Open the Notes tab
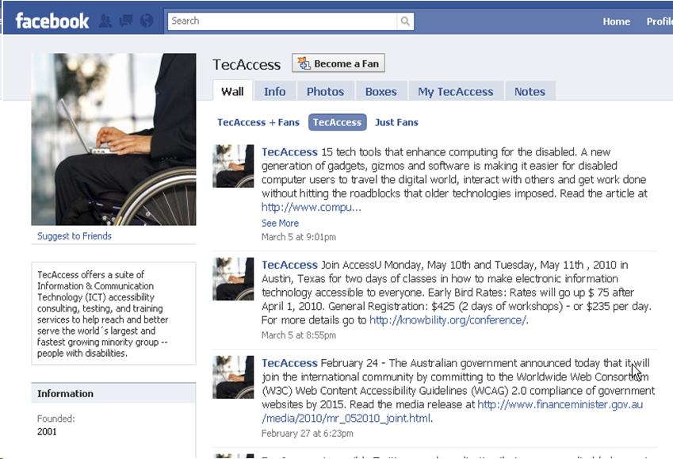The height and width of the screenshot is (459, 673). (x=530, y=91)
